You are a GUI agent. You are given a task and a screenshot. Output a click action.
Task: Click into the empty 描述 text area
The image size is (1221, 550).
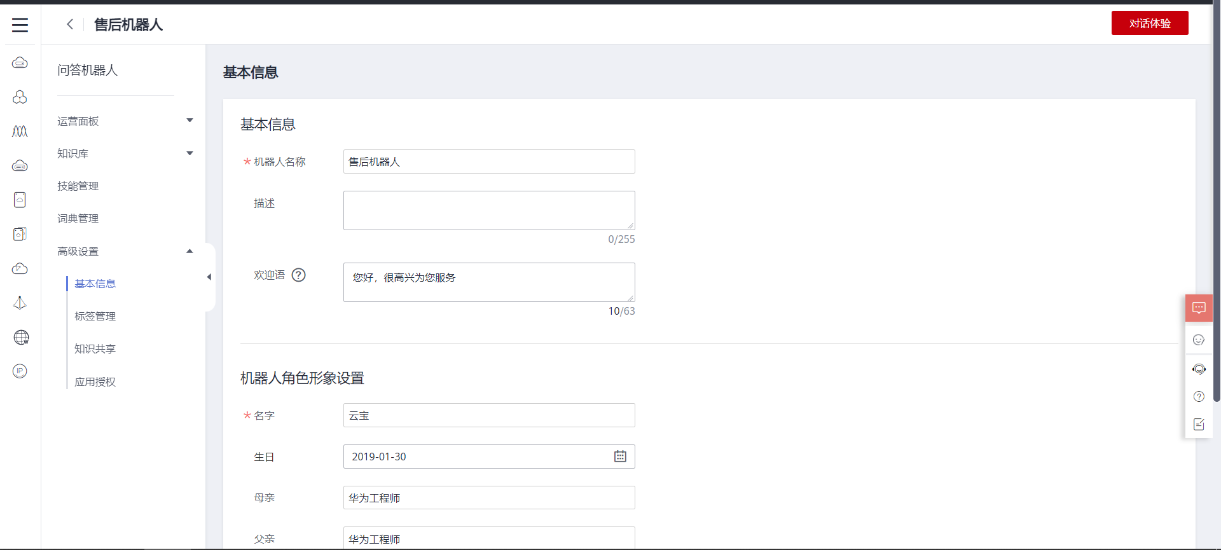click(489, 210)
